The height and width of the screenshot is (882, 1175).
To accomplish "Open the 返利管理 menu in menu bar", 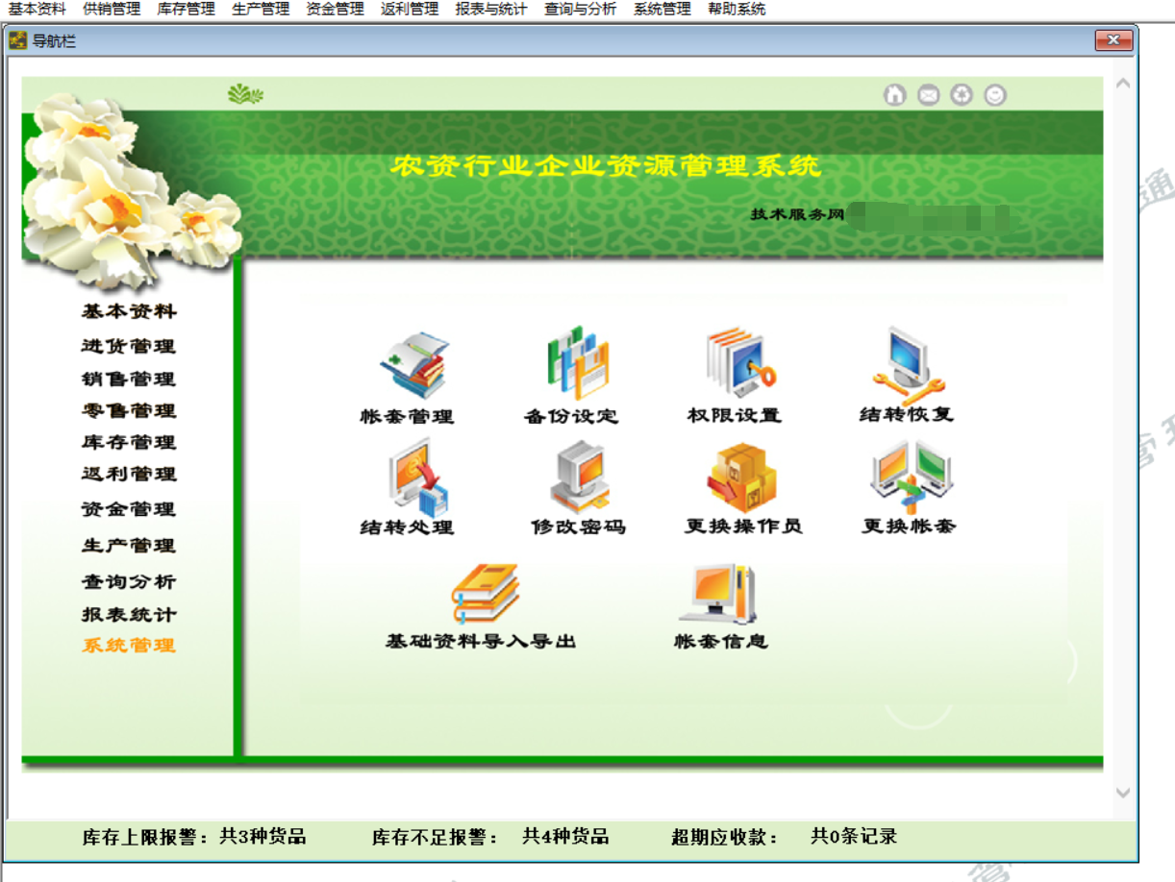I will coord(410,10).
